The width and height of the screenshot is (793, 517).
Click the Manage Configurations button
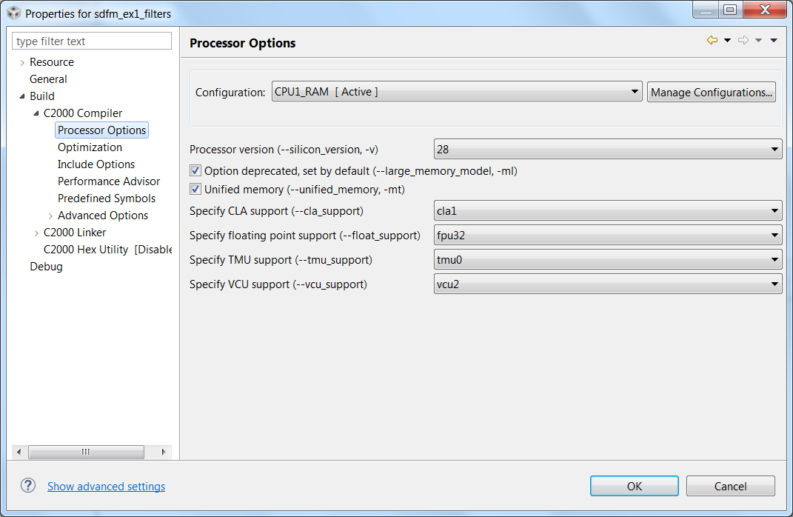point(711,93)
